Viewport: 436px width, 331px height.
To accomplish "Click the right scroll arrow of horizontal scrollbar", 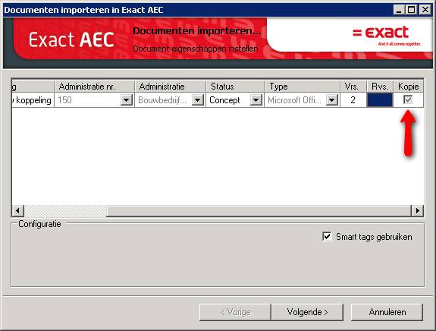I will [x=417, y=211].
